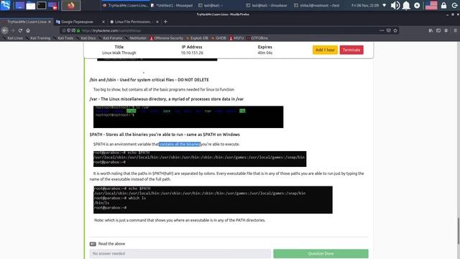
Task: Show site security lock information
Action: pos(78,30)
